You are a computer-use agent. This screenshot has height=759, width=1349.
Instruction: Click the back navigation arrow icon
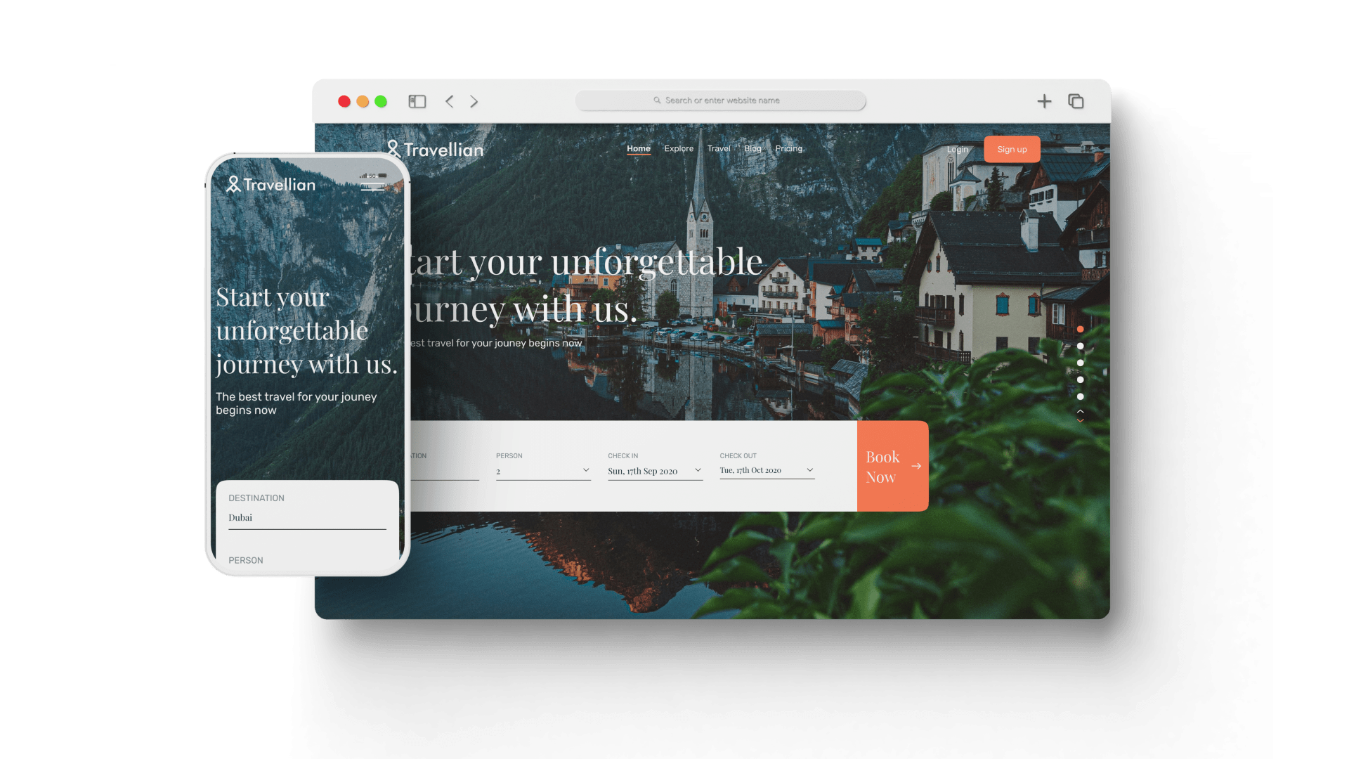[450, 101]
